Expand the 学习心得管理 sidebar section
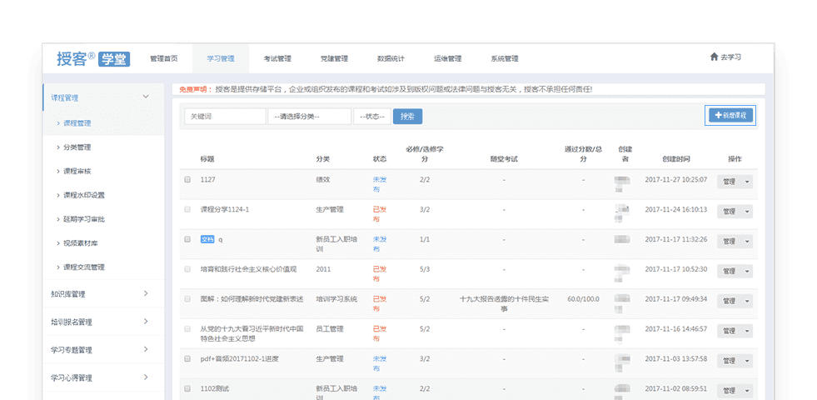 pos(103,377)
